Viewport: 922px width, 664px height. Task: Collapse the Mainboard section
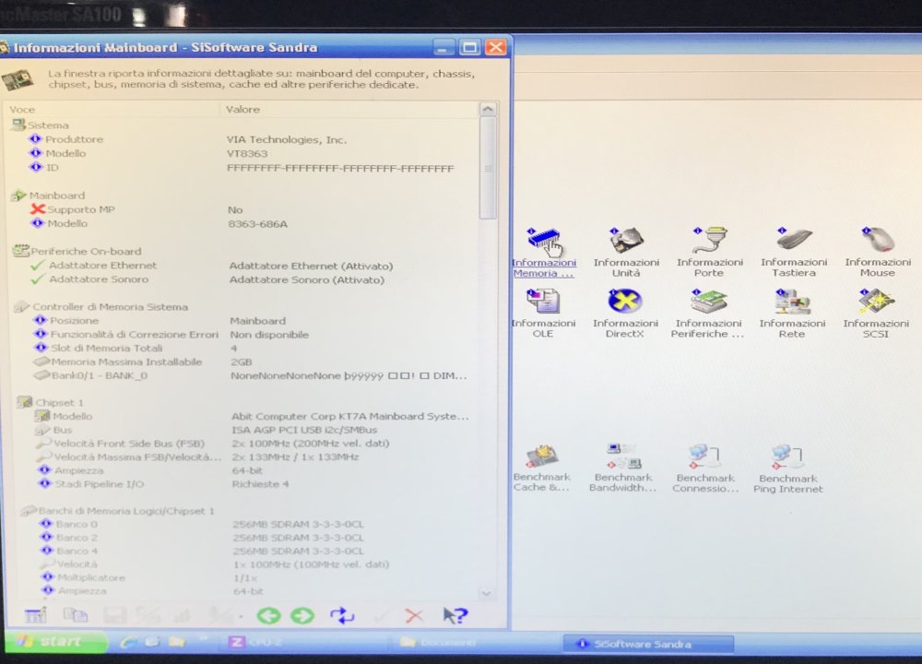click(20, 195)
